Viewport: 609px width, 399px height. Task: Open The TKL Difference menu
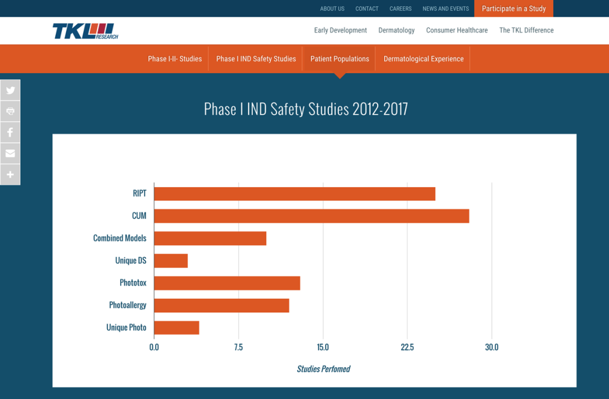tap(526, 30)
